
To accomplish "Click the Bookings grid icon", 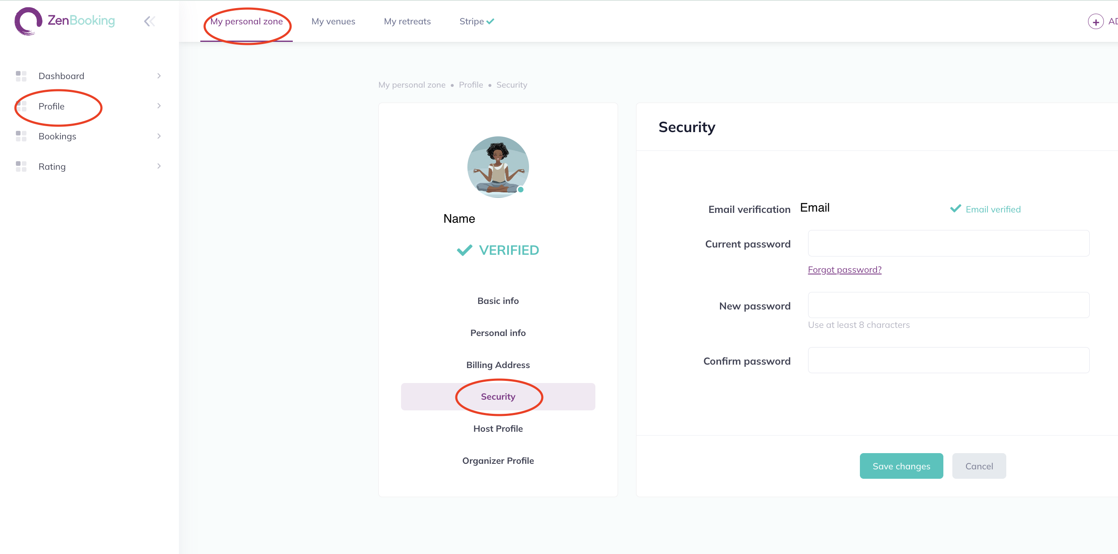I will [x=21, y=136].
